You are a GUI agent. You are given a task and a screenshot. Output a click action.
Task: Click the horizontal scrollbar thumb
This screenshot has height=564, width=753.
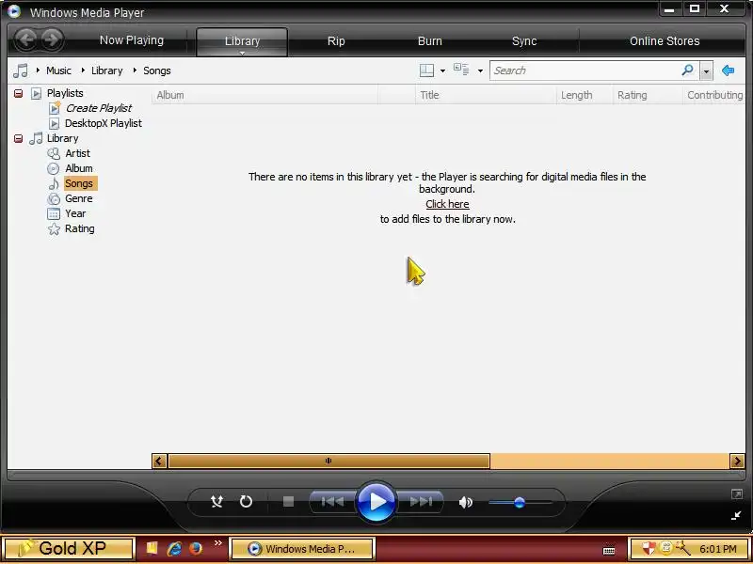pos(328,461)
